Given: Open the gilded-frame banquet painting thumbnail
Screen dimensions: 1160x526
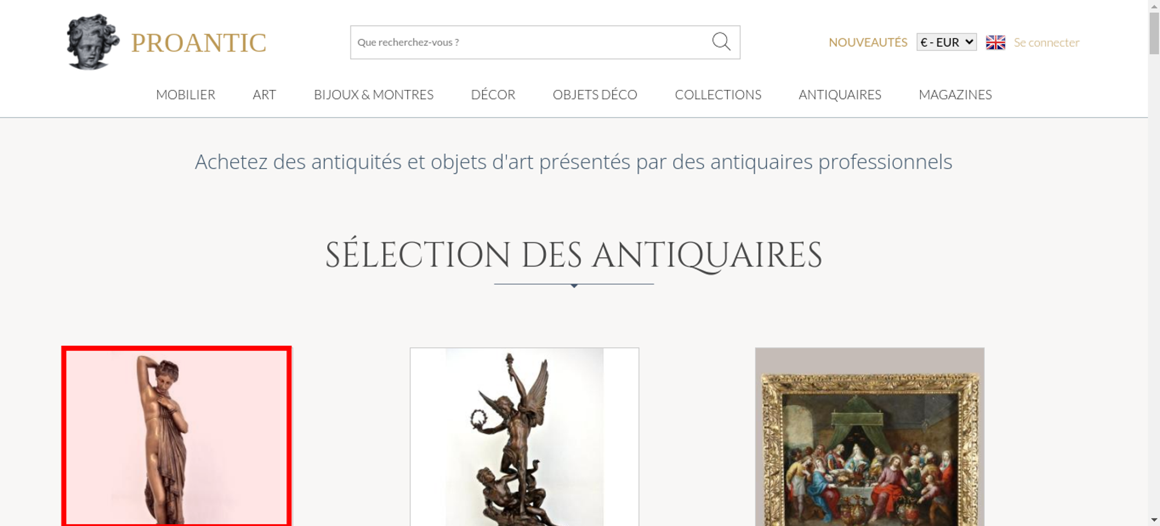Looking at the screenshot, I should 869,437.
